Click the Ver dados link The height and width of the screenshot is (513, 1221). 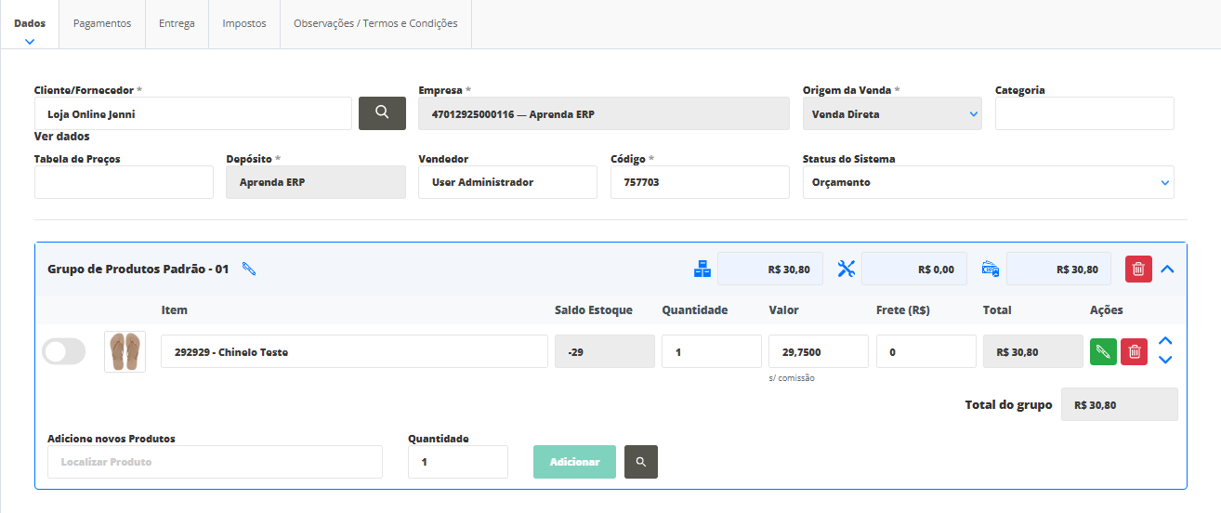[x=61, y=137]
